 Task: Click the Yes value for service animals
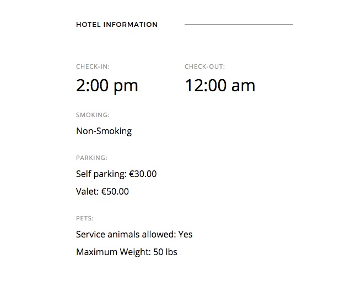pos(186,235)
